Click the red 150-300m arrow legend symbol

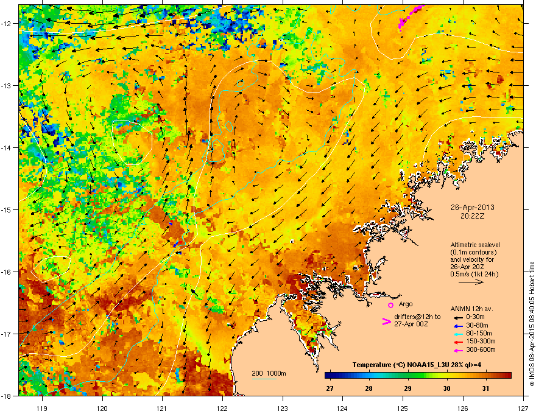tap(457, 342)
